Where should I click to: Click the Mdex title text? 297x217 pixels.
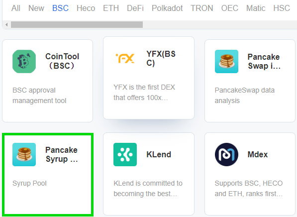tap(258, 154)
